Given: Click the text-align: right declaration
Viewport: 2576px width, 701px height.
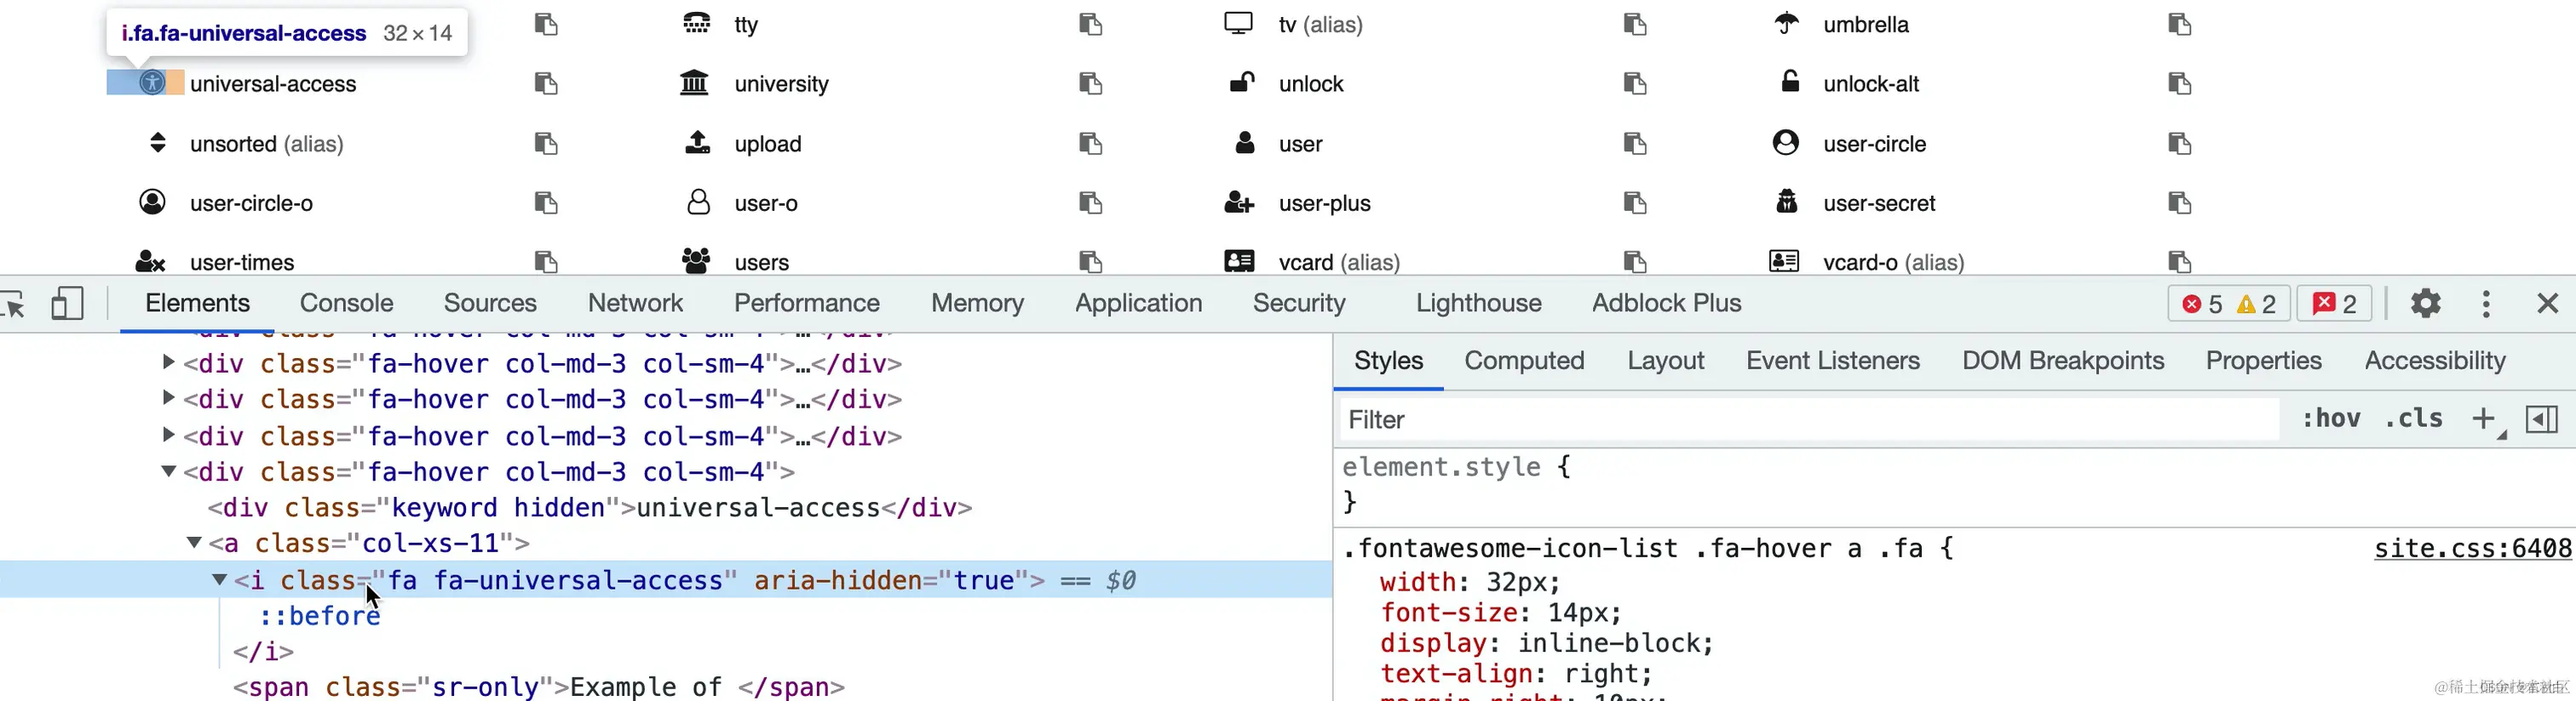Looking at the screenshot, I should (x=1515, y=674).
